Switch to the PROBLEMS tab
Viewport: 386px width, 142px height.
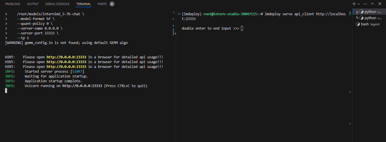point(13,4)
